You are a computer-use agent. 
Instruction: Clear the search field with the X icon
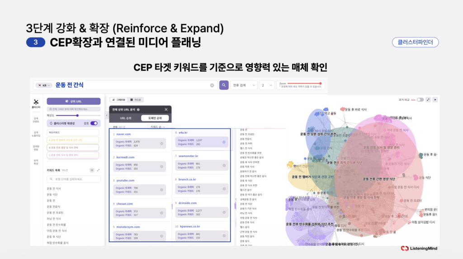212,85
